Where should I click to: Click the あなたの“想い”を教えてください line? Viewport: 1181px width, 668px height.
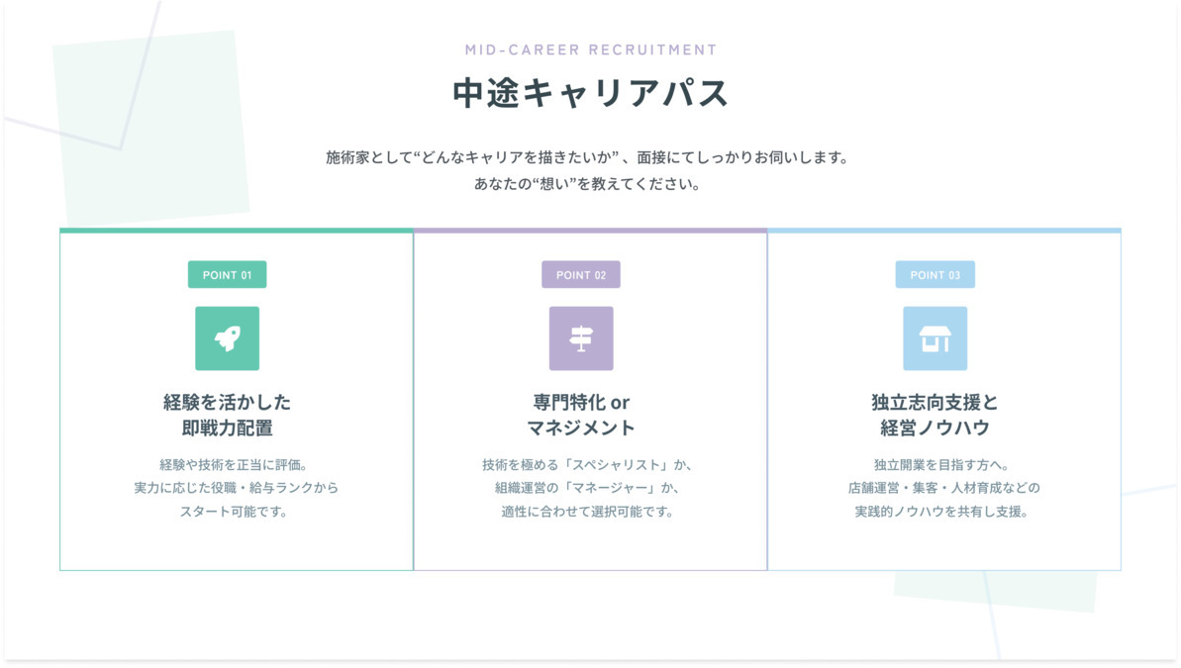588,184
